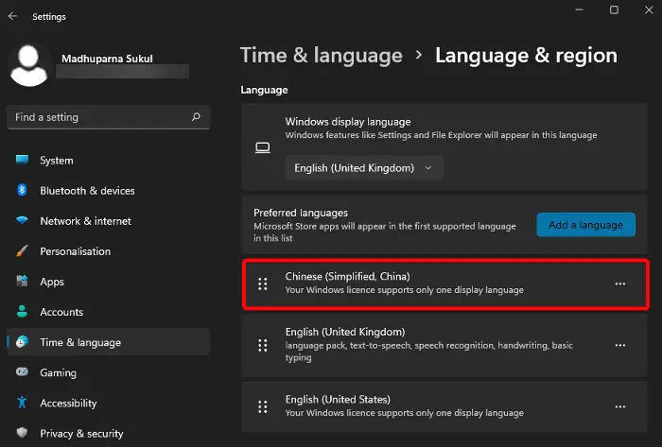Maximize the Settings window
The height and width of the screenshot is (447, 662).
(614, 9)
